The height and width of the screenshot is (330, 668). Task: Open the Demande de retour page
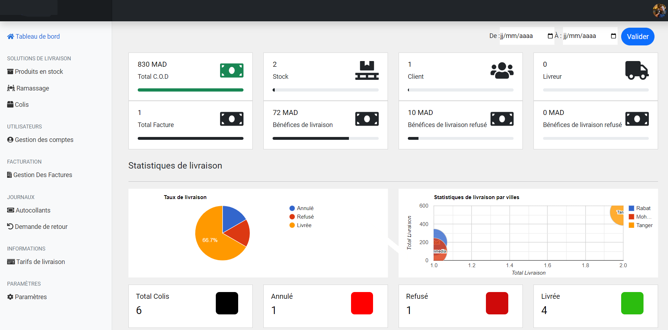click(x=41, y=227)
